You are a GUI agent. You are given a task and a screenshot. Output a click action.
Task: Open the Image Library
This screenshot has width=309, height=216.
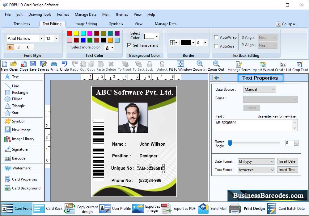(x=19, y=139)
